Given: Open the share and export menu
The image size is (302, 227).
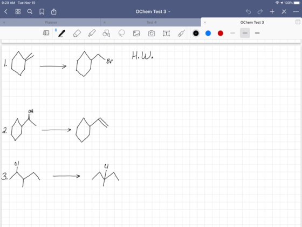Looking at the screenshot, I should coord(54,11).
